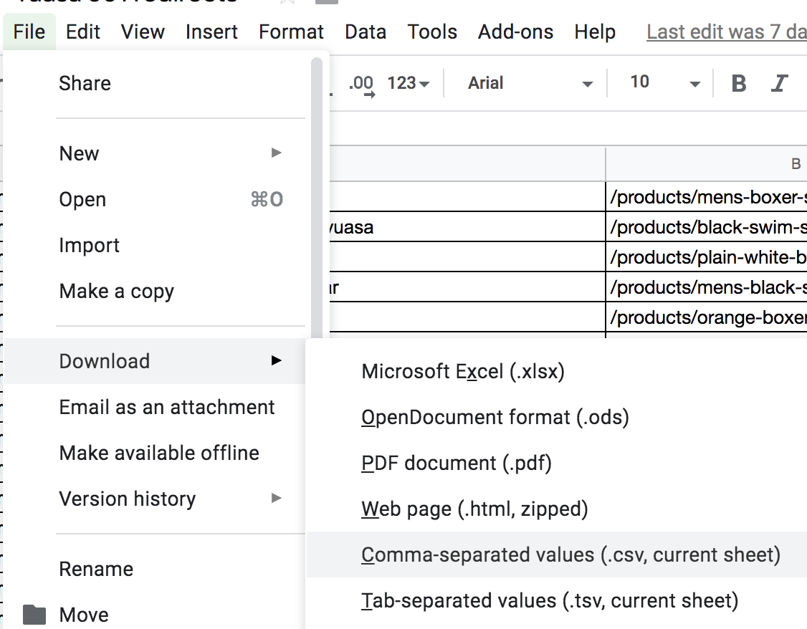The image size is (807, 629).
Task: Expand the Version history submenu
Action: (x=276, y=499)
